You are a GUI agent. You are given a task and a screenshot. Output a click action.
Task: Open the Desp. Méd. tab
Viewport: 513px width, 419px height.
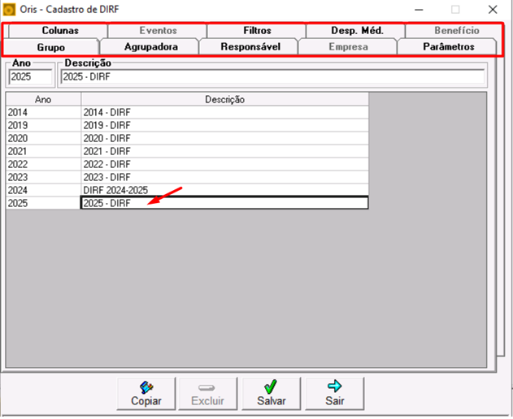pyautogui.click(x=357, y=31)
